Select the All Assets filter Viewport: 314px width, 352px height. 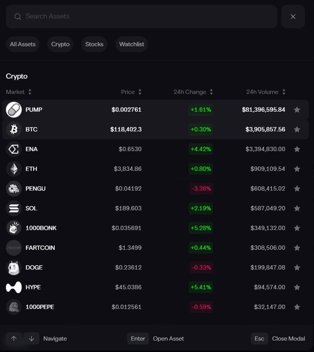tap(22, 44)
